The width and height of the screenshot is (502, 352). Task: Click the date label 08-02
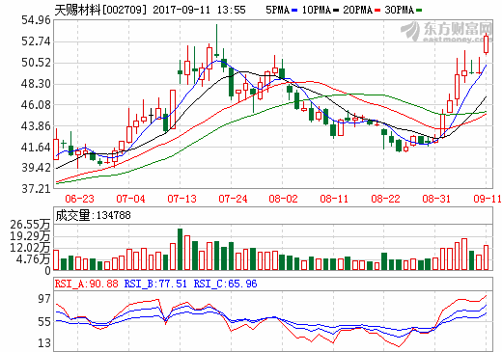[x=283, y=199]
